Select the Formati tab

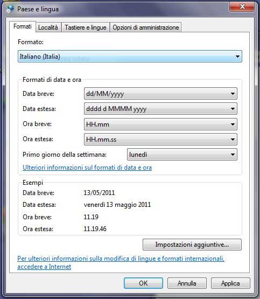point(23,26)
